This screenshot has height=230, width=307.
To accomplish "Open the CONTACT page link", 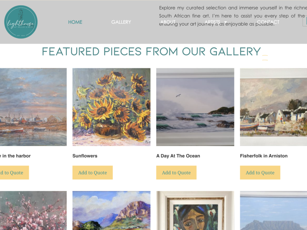I will click(268, 22).
